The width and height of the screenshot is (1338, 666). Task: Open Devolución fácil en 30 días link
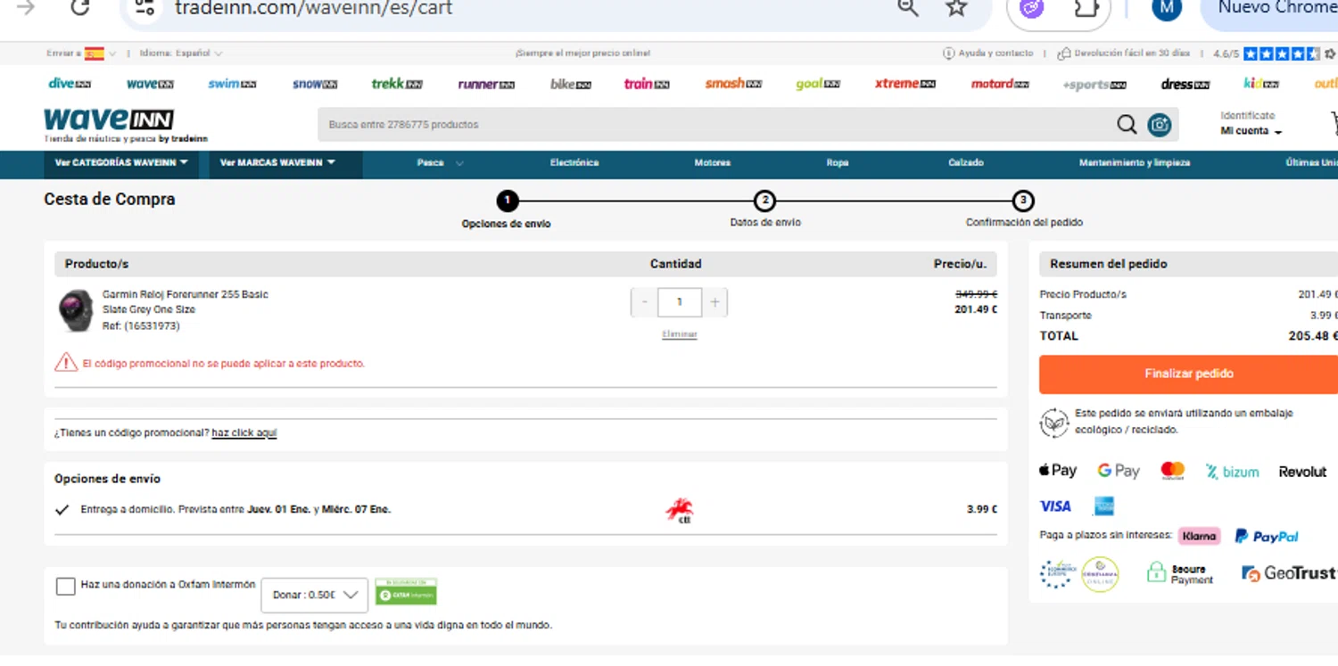coord(1123,53)
